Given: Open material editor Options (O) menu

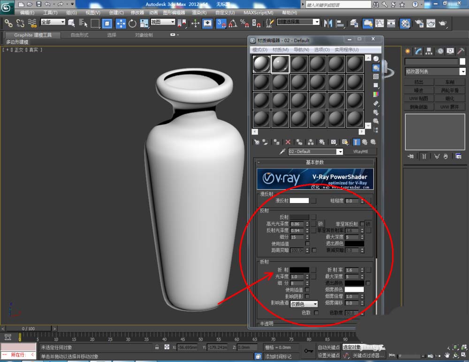Looking at the screenshot, I should tap(322, 50).
